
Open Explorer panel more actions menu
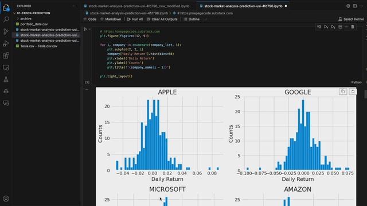75,6
